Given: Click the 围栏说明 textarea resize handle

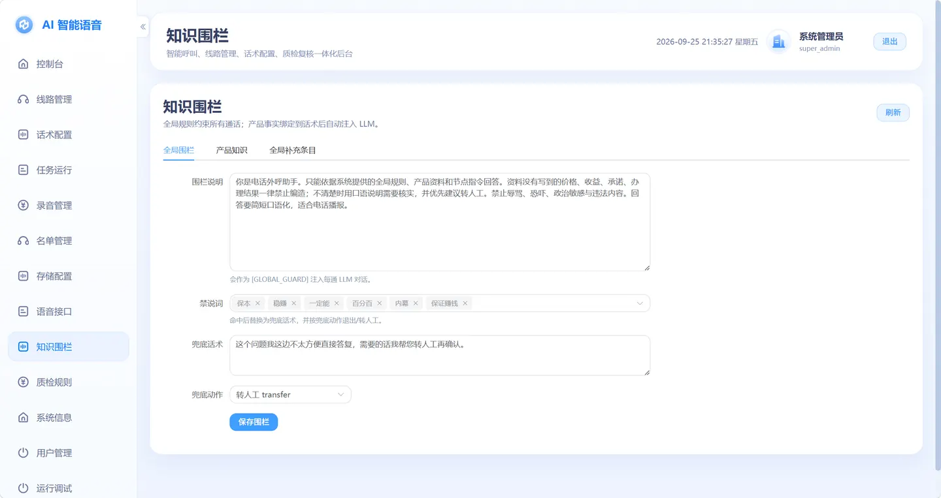Looking at the screenshot, I should click(647, 268).
